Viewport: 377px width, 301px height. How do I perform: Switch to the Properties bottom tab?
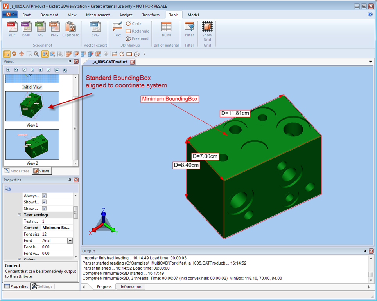(16, 286)
